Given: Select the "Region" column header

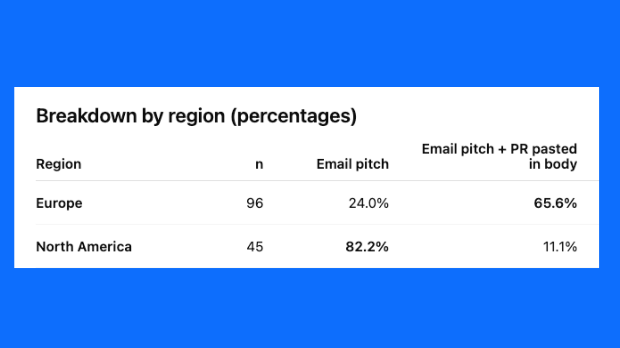Looking at the screenshot, I should (58, 164).
